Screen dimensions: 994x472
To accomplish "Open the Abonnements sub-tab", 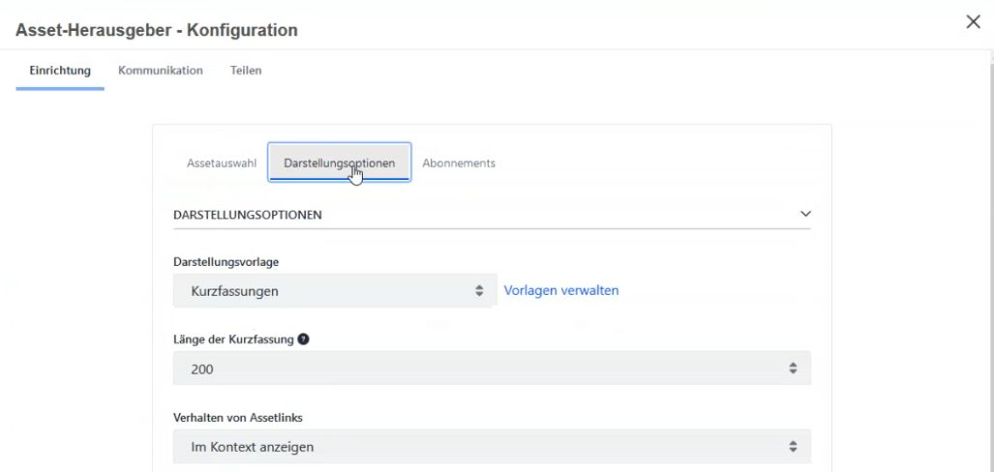I will pyautogui.click(x=459, y=162).
